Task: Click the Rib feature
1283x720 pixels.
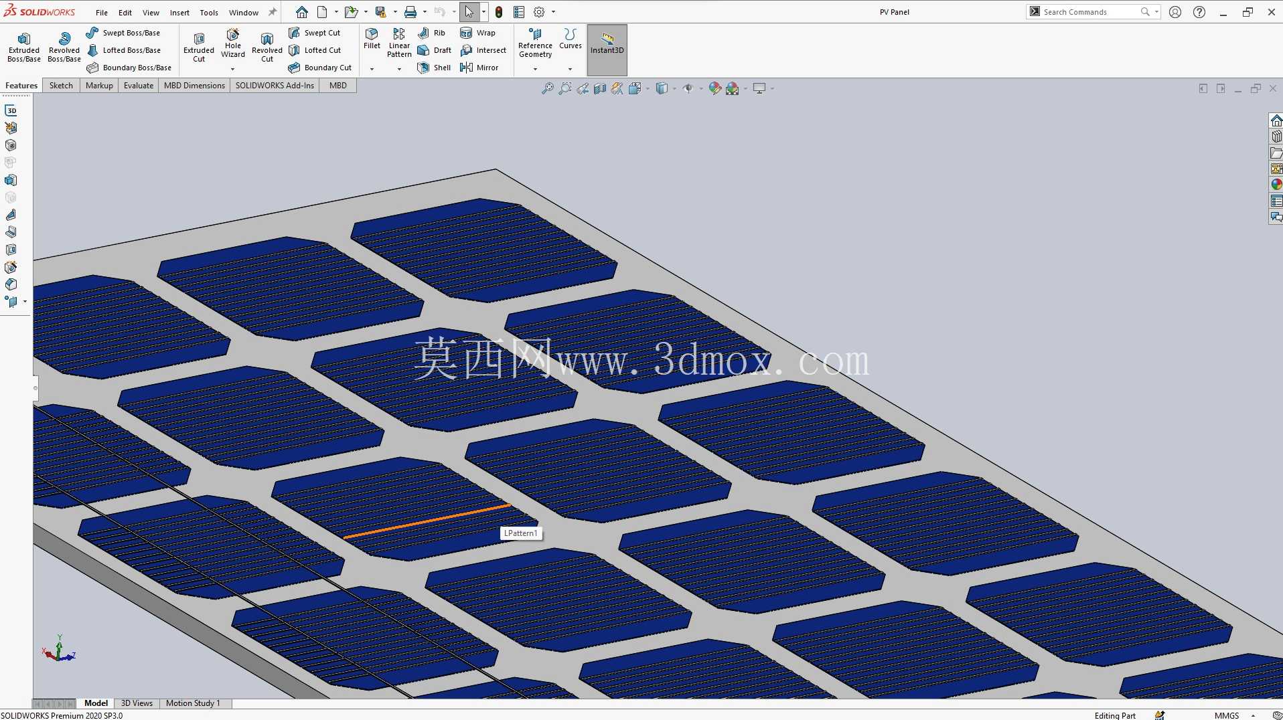Action: pyautogui.click(x=432, y=33)
